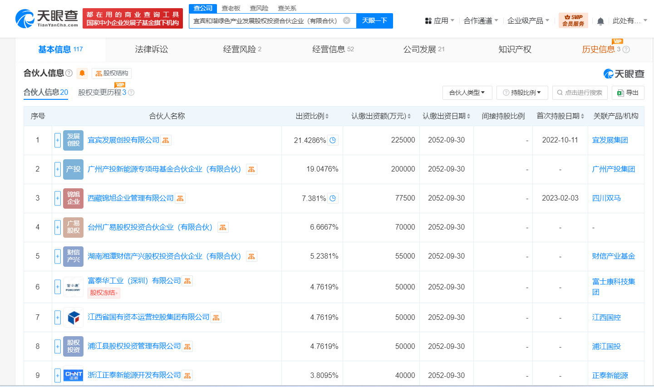Click the 导出 export button
The height and width of the screenshot is (387, 654).
coord(628,93)
